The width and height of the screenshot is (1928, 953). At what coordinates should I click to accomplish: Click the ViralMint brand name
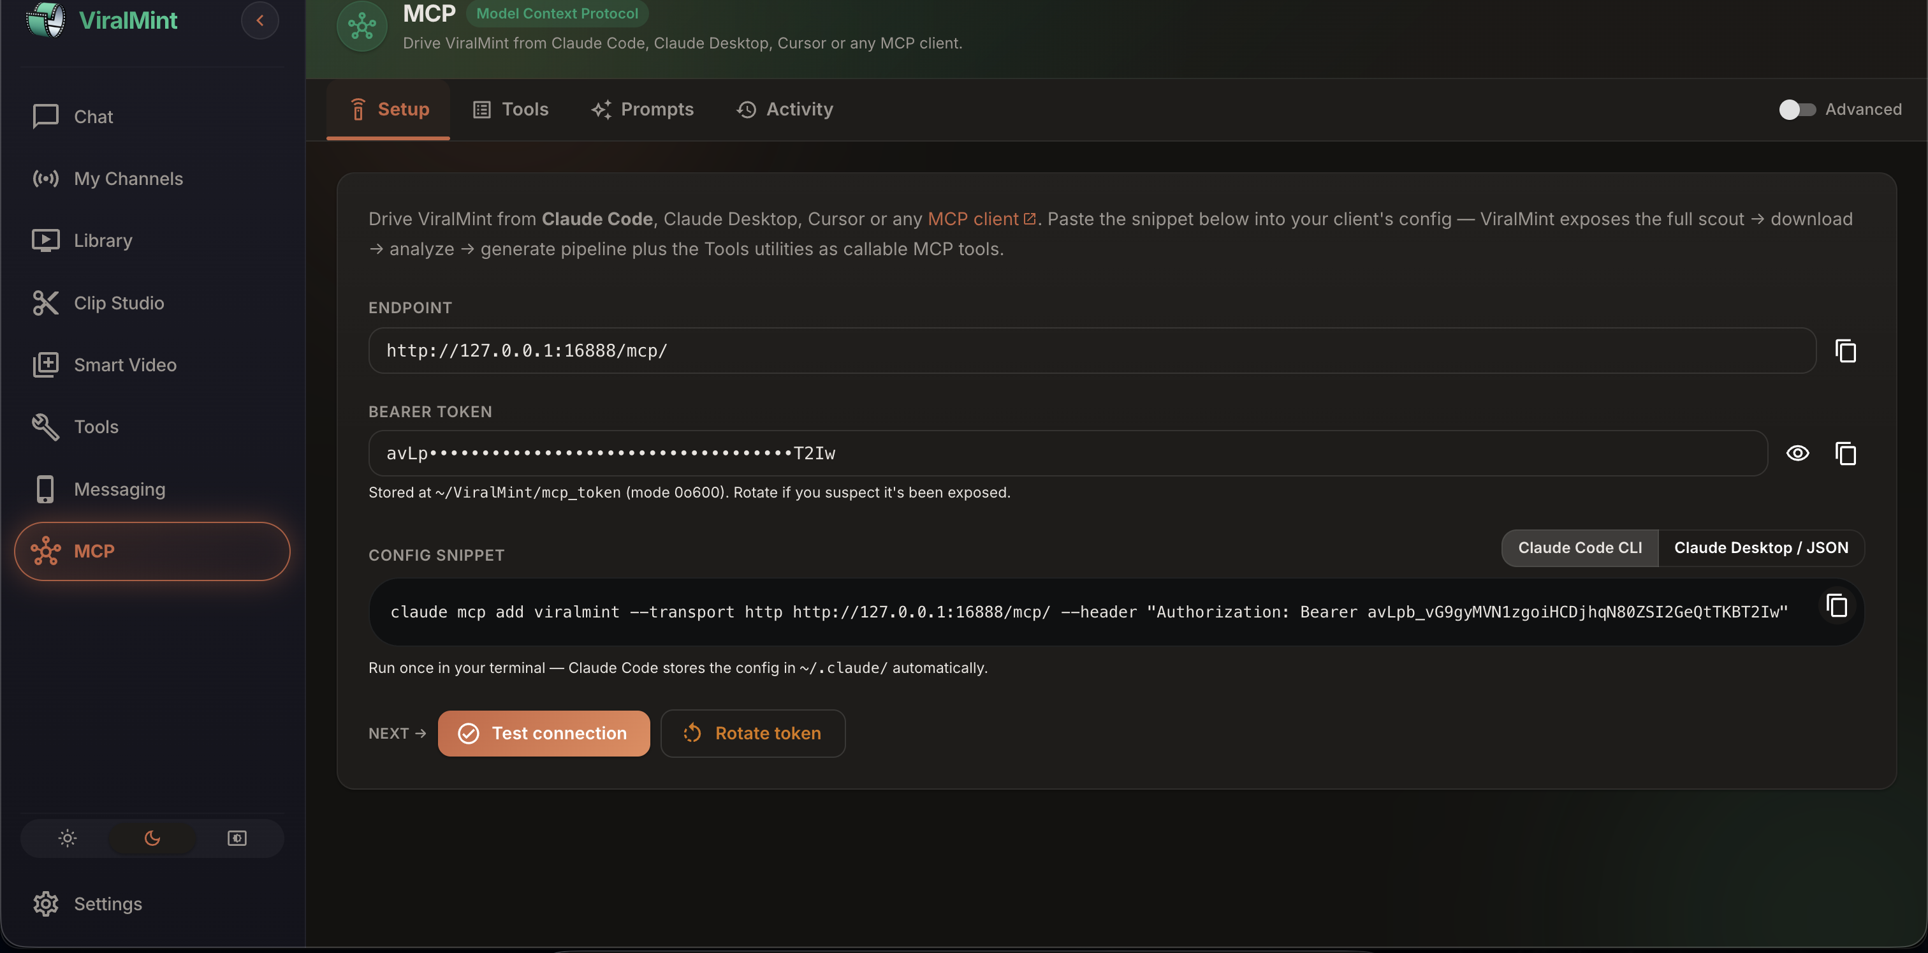(128, 20)
